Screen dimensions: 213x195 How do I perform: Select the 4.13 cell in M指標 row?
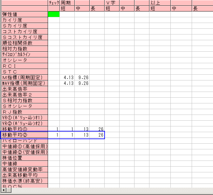(x=67, y=78)
